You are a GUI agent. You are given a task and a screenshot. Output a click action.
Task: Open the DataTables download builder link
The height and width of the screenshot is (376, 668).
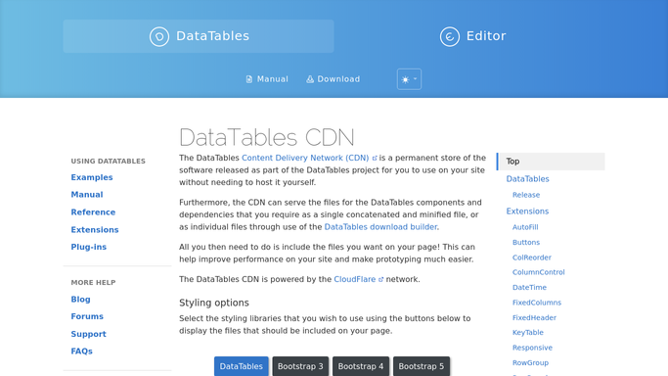380,227
